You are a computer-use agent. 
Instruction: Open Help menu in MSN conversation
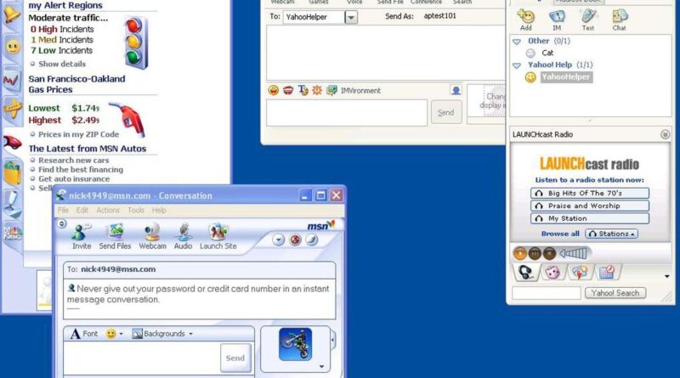pos(159,211)
